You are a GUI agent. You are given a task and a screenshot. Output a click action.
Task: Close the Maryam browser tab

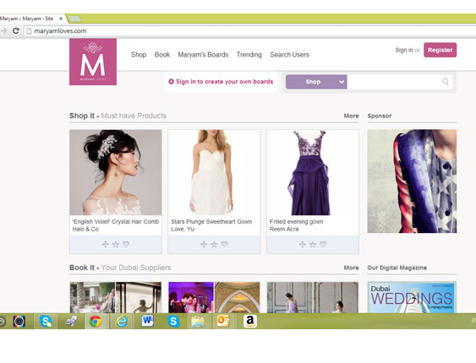click(x=61, y=19)
